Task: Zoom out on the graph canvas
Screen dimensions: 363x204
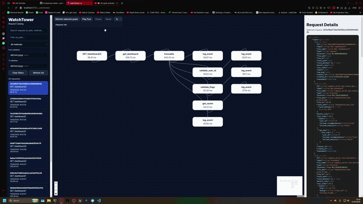Action: click(x=56, y=187)
